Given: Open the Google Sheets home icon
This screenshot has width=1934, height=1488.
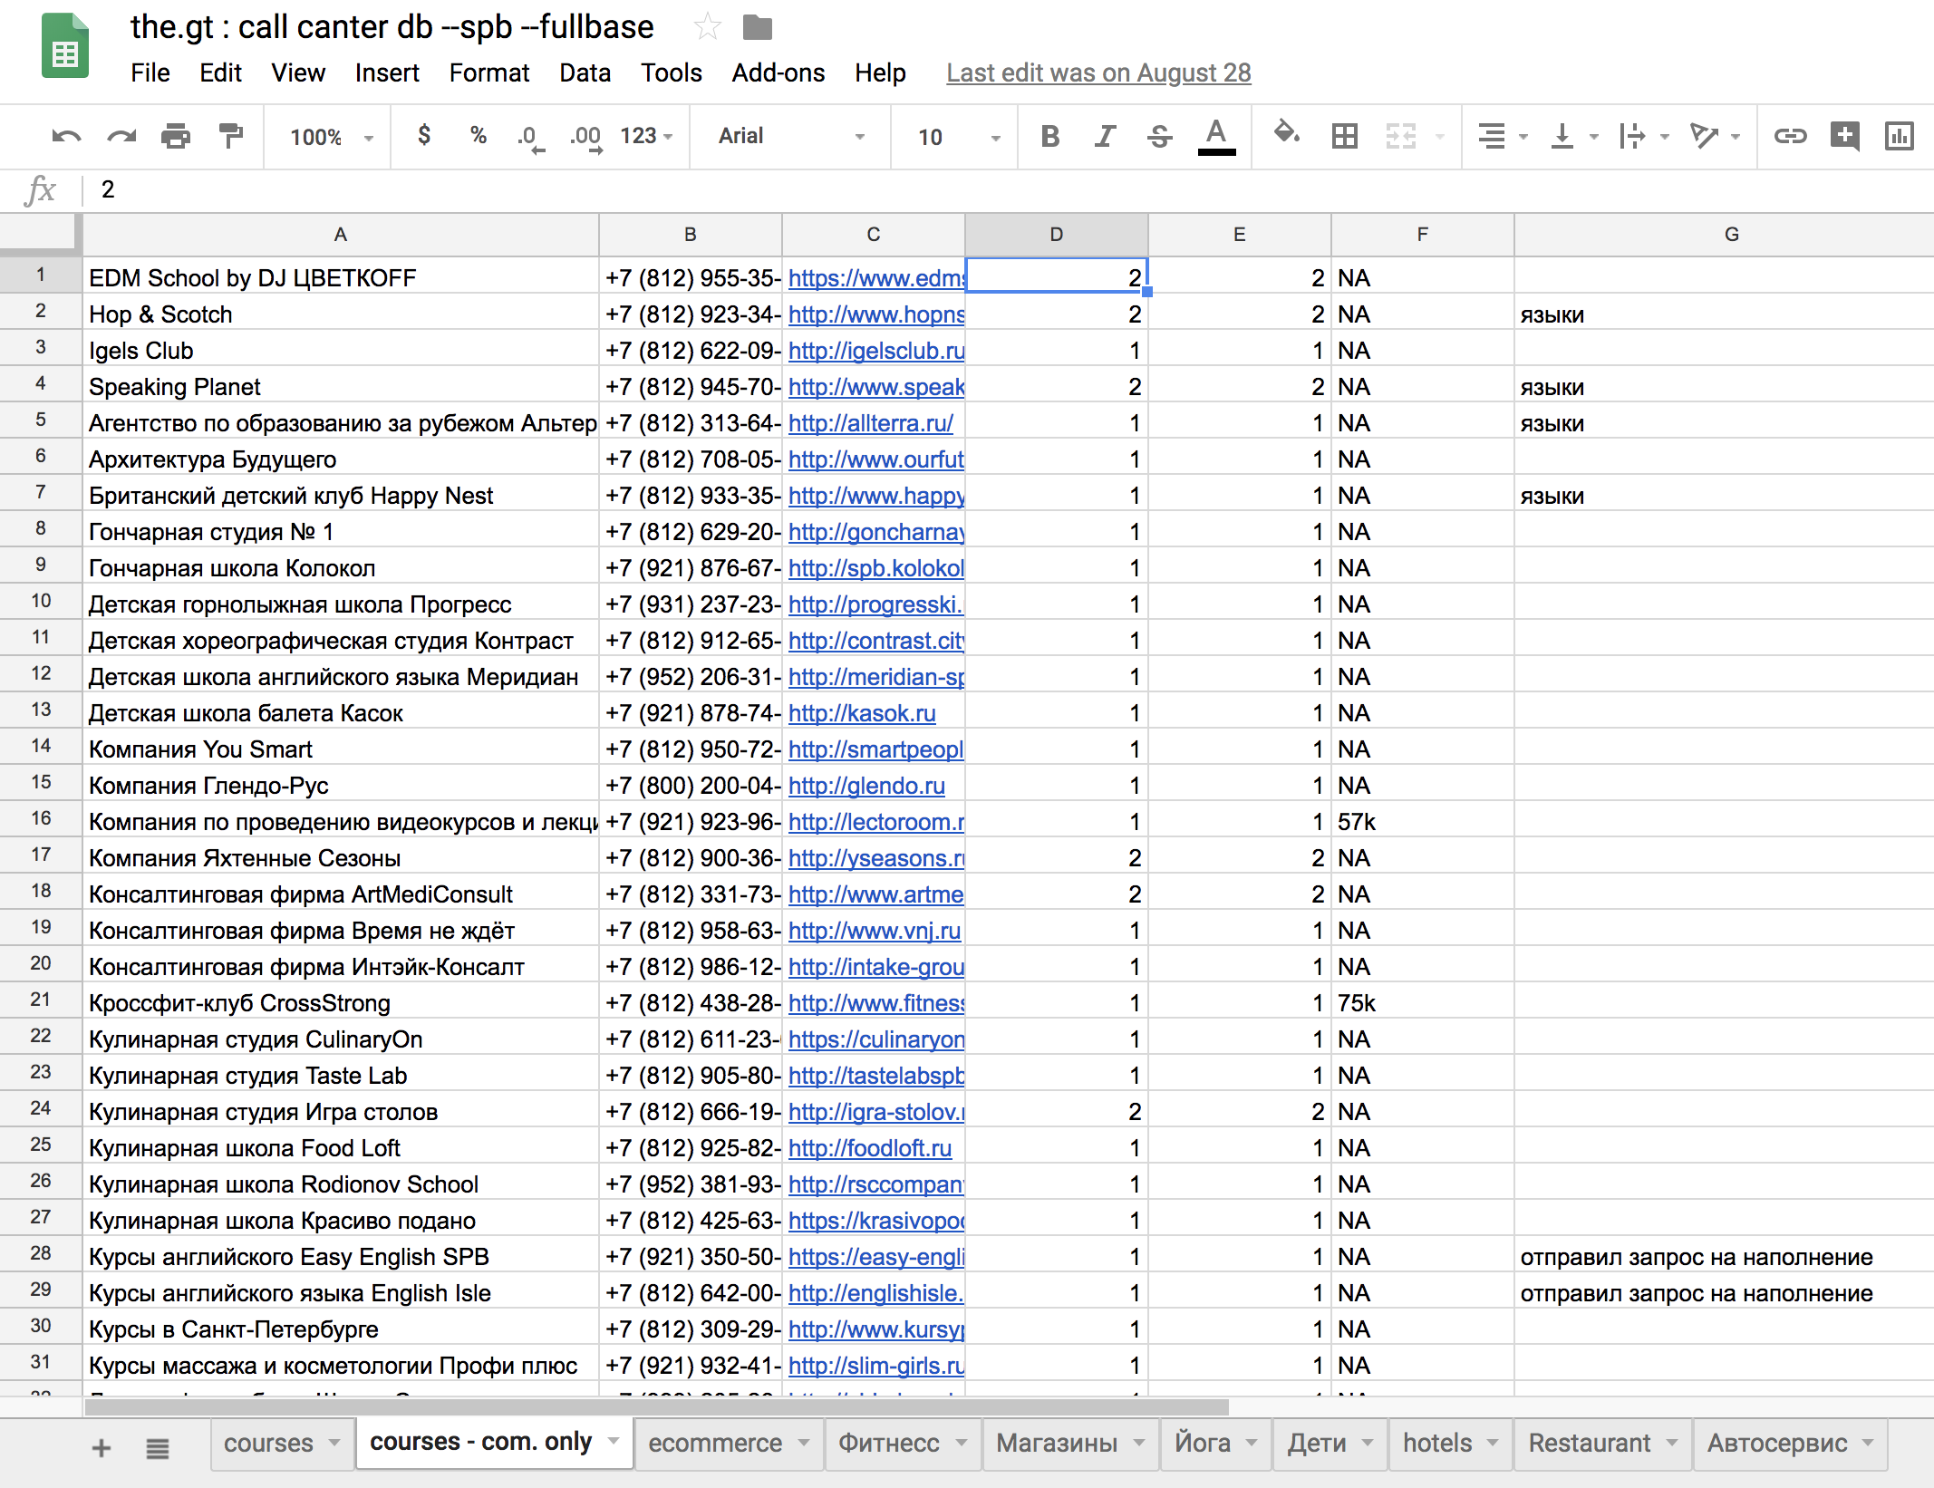Looking at the screenshot, I should [65, 46].
